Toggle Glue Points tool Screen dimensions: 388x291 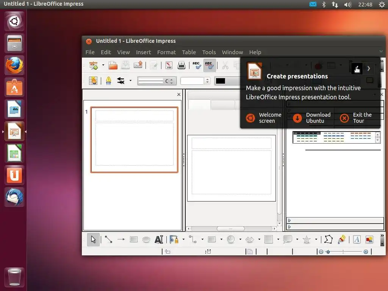point(341,239)
